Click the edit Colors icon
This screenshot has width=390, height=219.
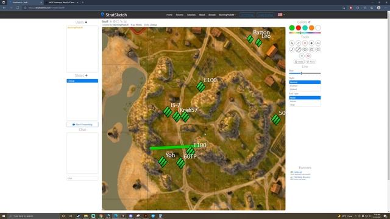coord(309,22)
